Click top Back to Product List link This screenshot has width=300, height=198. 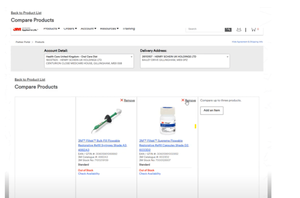coord(26,13)
